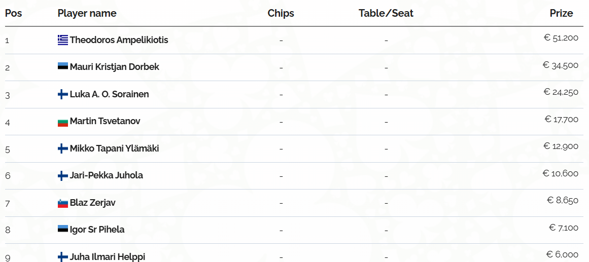Click the Table/Seat column header
The image size is (589, 262).
[x=386, y=13]
